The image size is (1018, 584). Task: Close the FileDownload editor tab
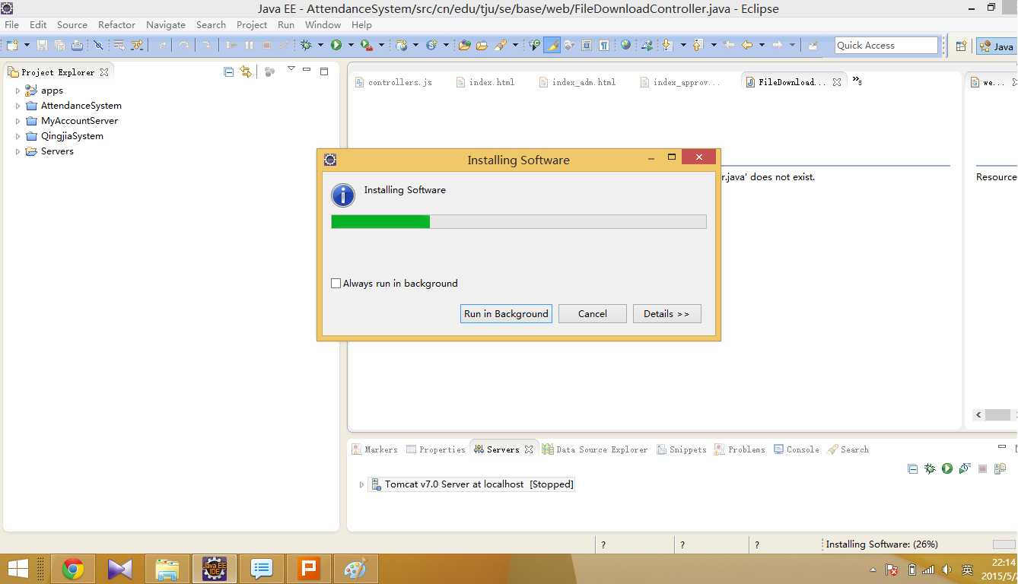tap(837, 82)
